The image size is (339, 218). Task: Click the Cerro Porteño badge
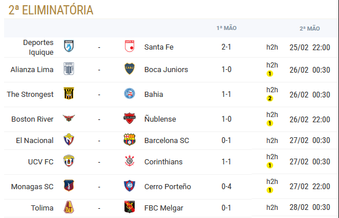tap(130, 186)
